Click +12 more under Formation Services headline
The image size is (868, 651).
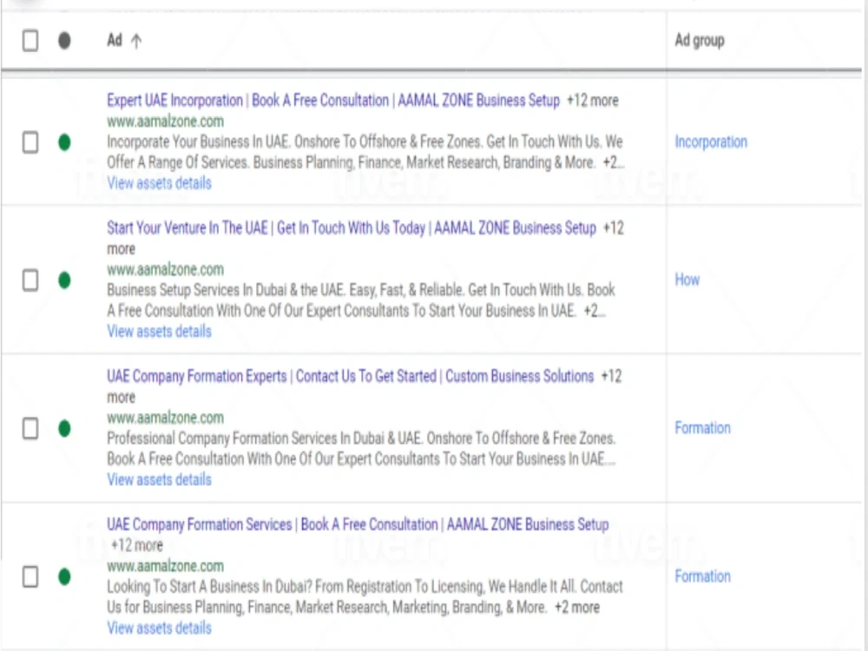pos(137,545)
